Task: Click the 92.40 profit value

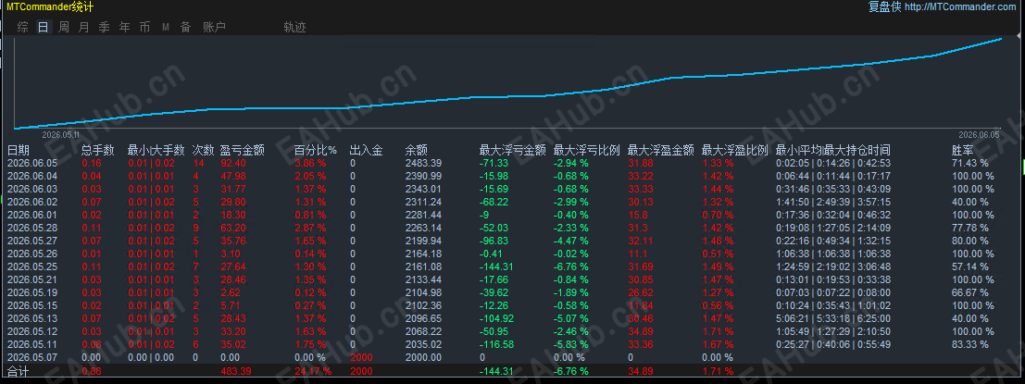Action: 234,163
